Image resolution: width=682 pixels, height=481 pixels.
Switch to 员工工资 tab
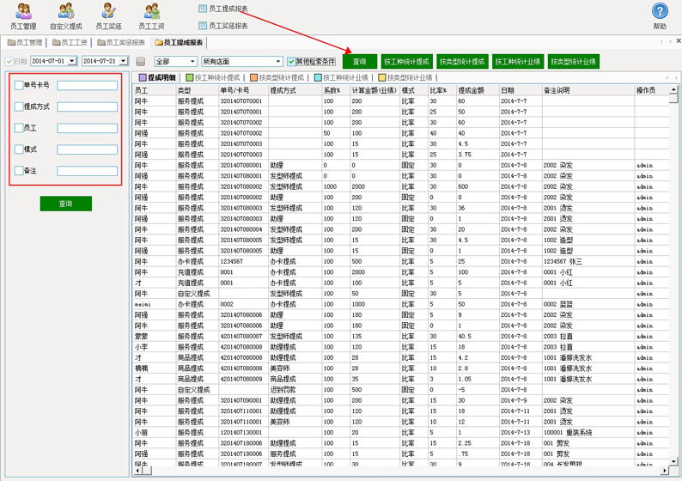(70, 43)
